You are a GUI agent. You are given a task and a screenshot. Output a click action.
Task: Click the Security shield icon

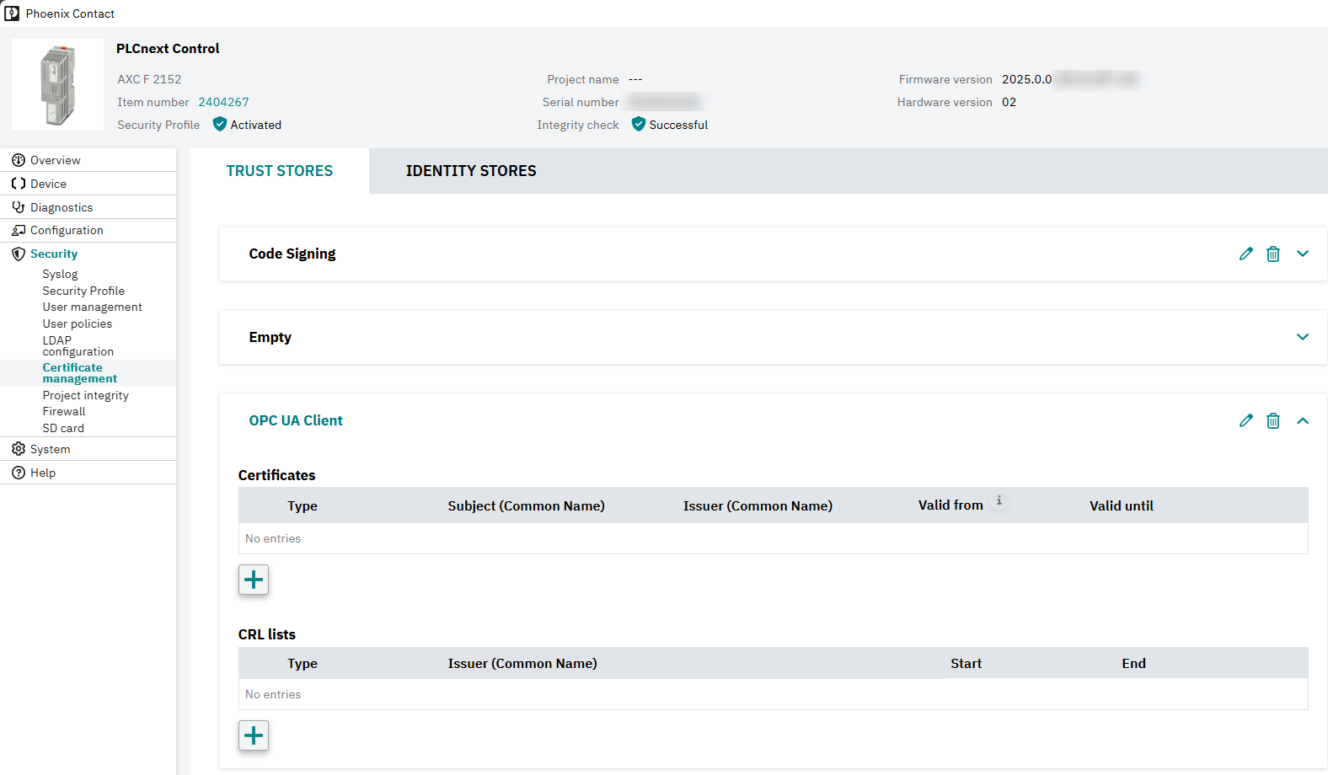coord(19,254)
